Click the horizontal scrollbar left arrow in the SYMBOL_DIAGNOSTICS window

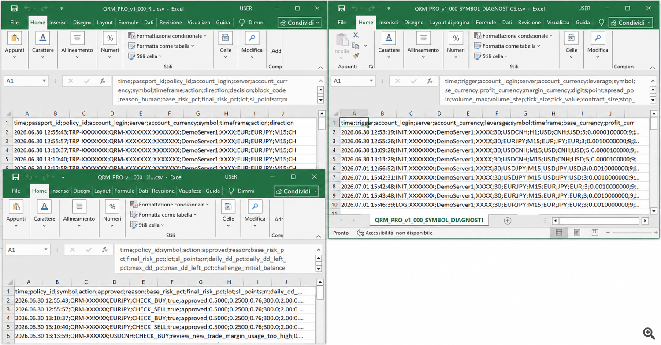[556, 221]
